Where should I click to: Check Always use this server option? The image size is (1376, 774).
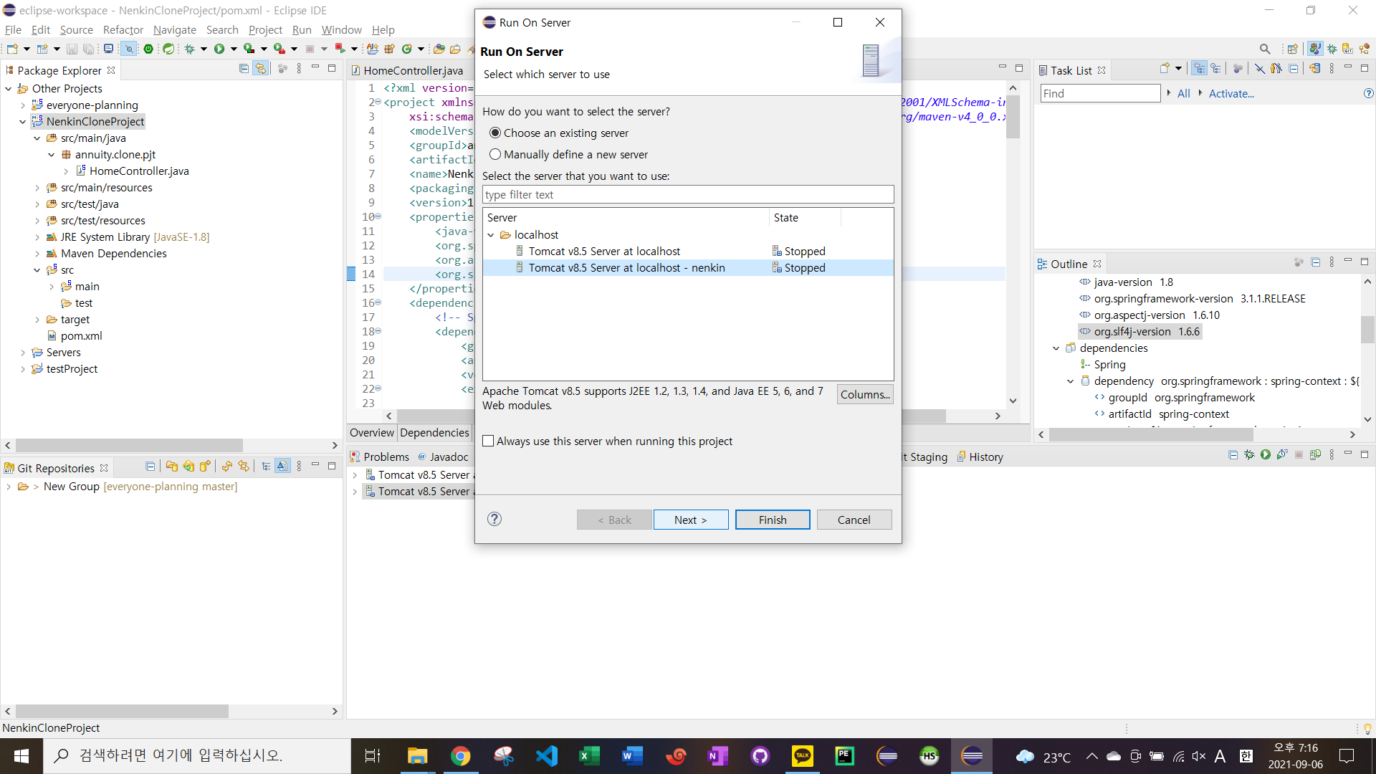pos(489,441)
